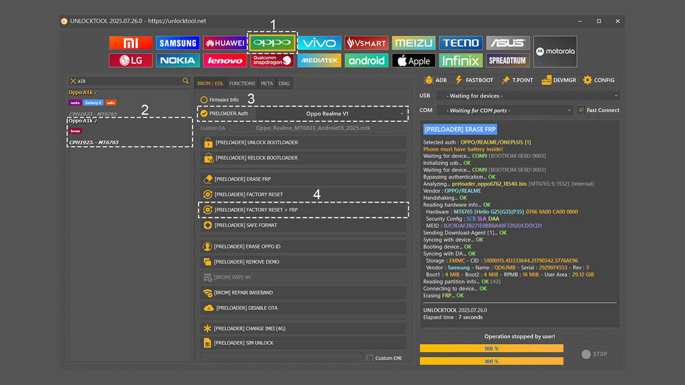
Task: Click the factory 2 tag badge
Action: coord(93,103)
